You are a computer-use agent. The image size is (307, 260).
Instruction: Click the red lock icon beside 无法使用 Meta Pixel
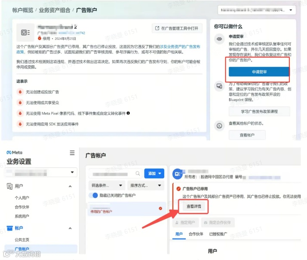coord(20,113)
